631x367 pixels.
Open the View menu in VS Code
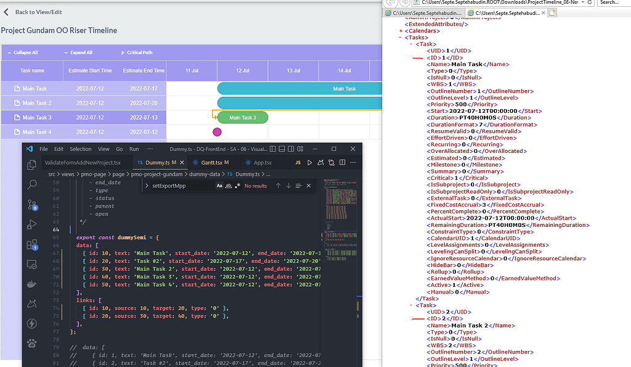pyautogui.click(x=104, y=149)
